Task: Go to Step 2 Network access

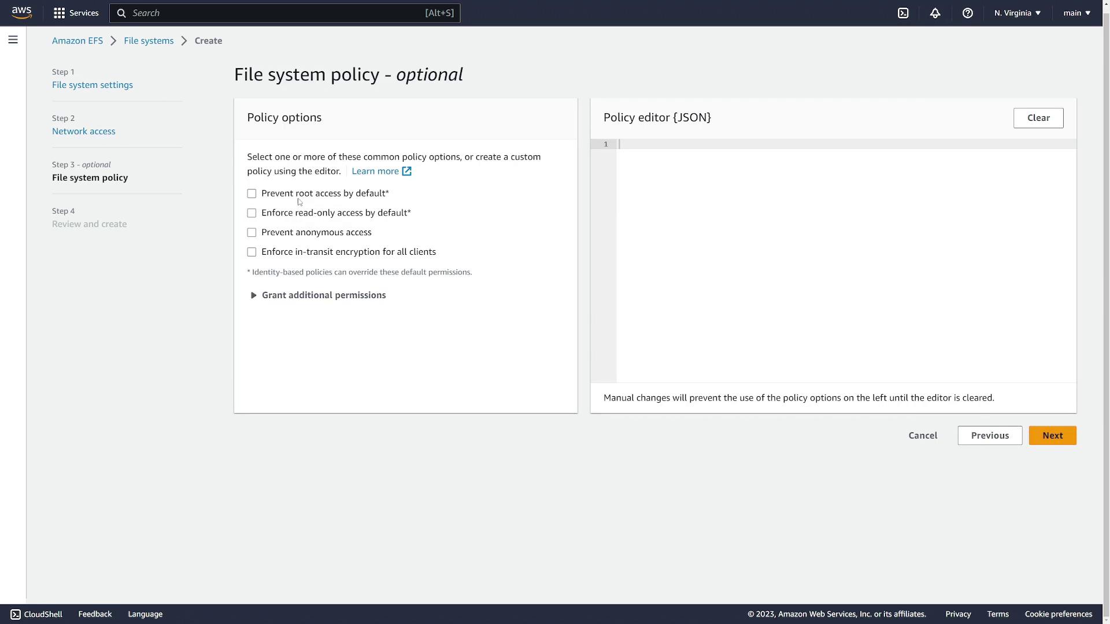Action: pyautogui.click(x=84, y=131)
